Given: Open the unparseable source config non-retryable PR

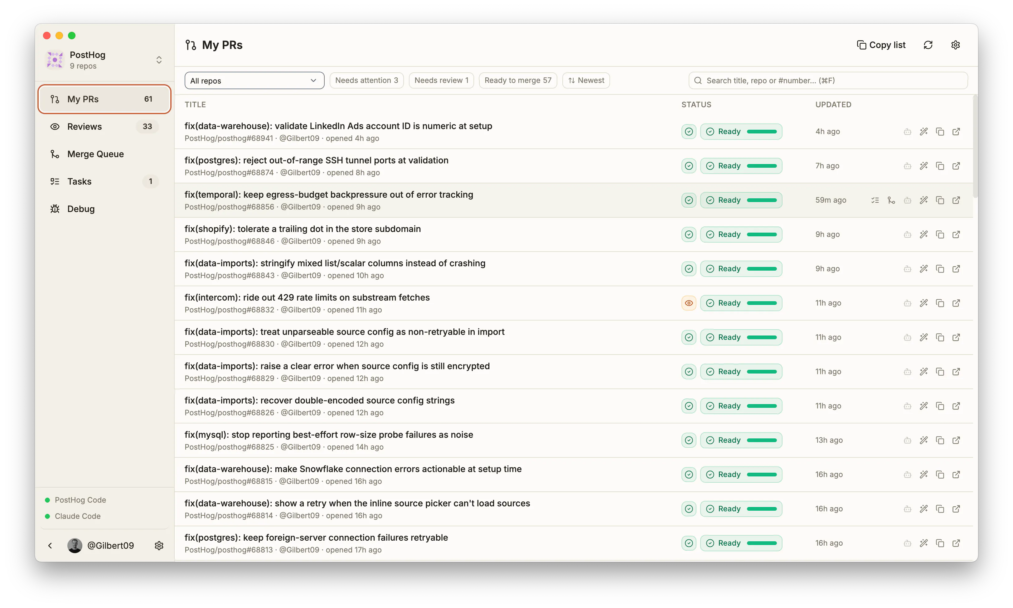Looking at the screenshot, I should 344,332.
